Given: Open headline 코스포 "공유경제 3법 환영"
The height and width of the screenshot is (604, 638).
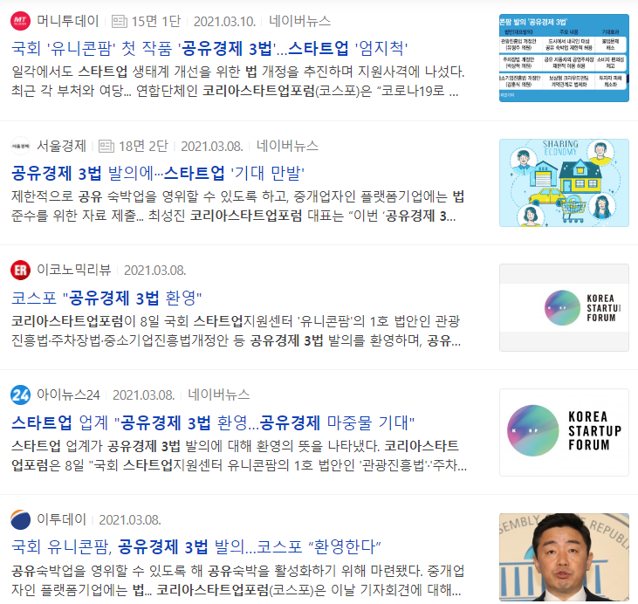Looking at the screenshot, I should coord(106,299).
